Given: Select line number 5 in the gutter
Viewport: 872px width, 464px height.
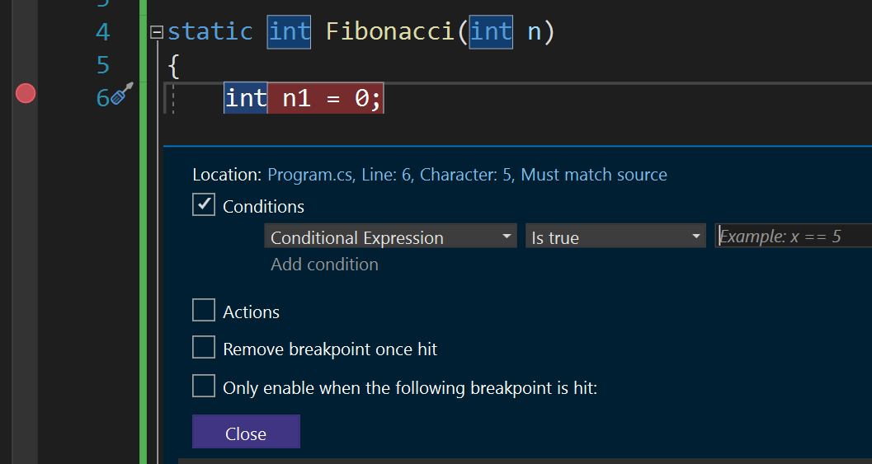Looking at the screenshot, I should (102, 64).
